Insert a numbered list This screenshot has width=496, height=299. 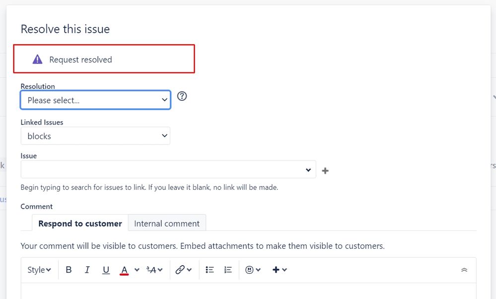228,270
